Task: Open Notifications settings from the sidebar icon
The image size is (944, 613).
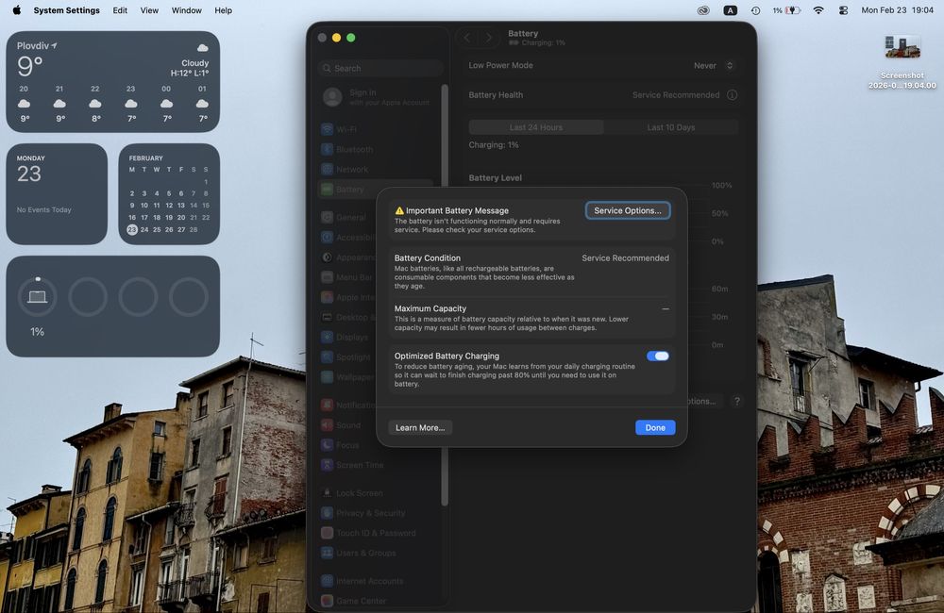Action: pyautogui.click(x=327, y=405)
